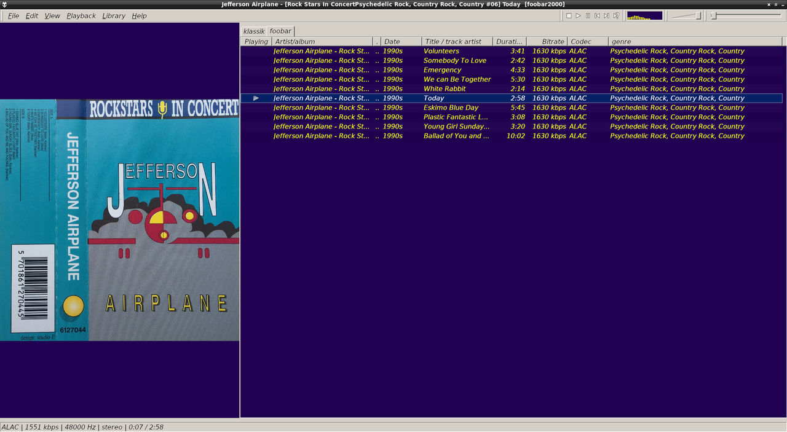Click the 1630 kbps bitrate of Somebody To Love
Image resolution: width=787 pixels, height=432 pixels.
pos(549,60)
